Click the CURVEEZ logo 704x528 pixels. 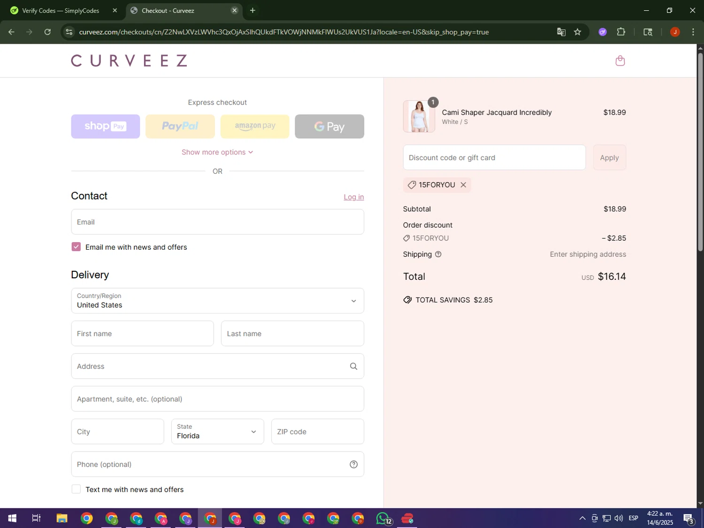129,61
